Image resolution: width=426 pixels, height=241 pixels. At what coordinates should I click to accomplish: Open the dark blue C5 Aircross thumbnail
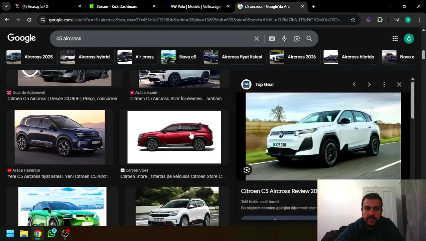click(59, 137)
